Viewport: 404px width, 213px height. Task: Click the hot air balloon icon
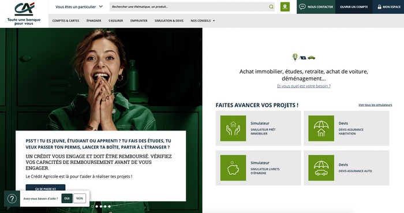coord(295,57)
